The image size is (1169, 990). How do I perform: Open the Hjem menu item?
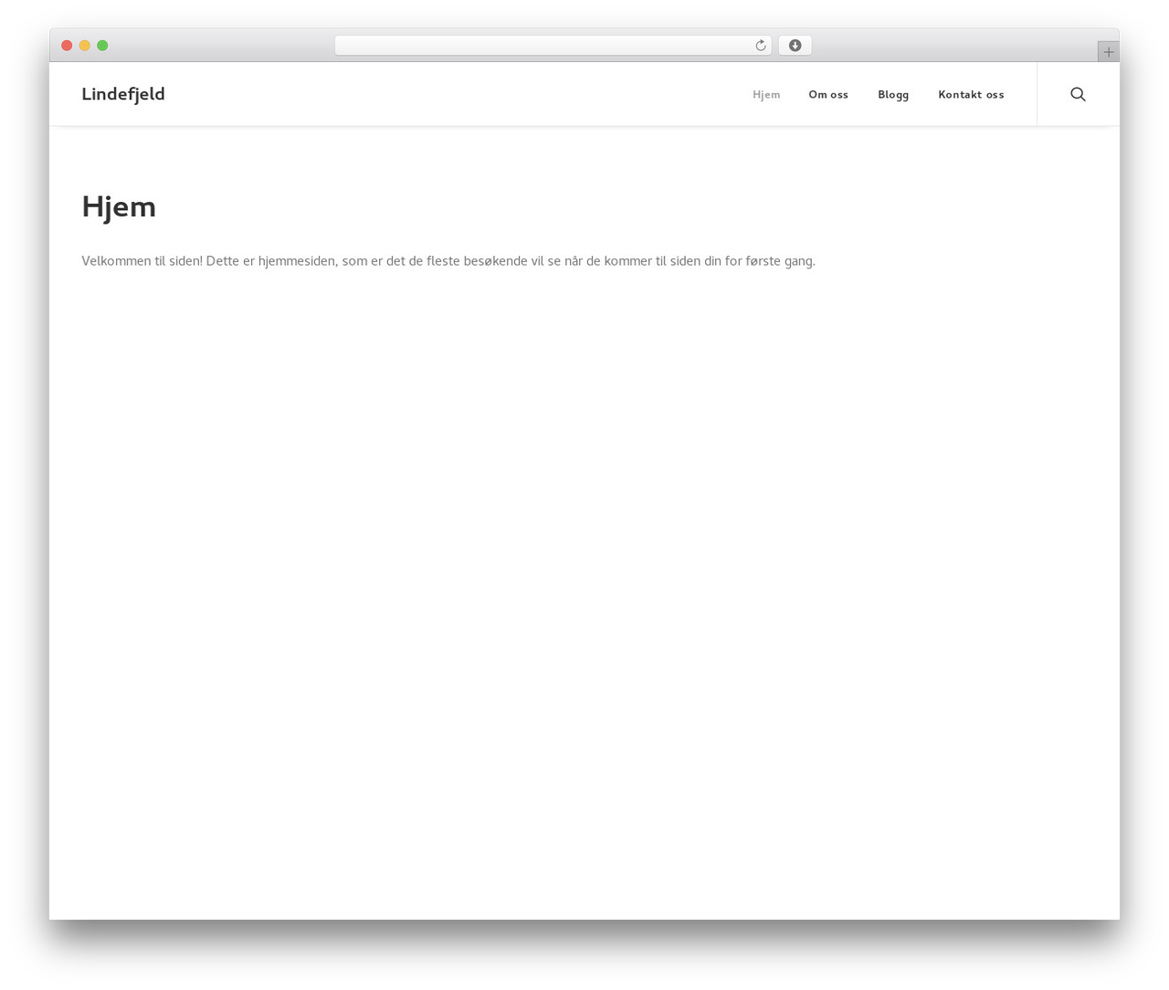[766, 95]
